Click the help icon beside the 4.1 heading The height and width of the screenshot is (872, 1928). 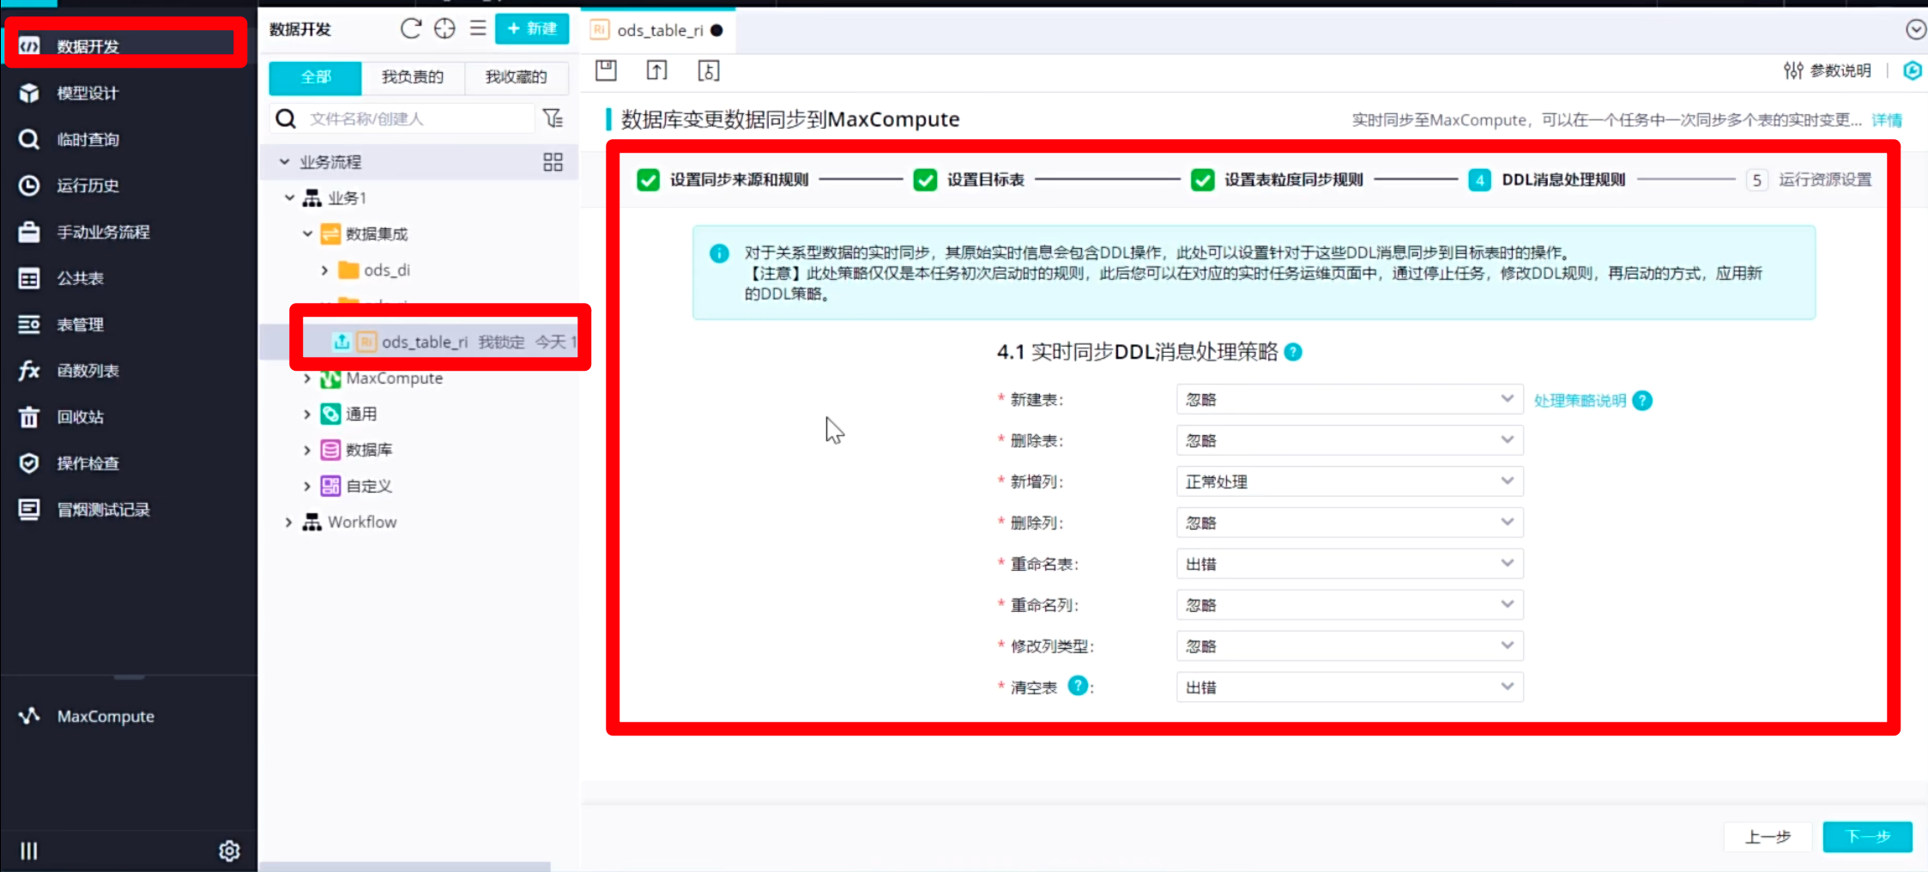[1293, 352]
